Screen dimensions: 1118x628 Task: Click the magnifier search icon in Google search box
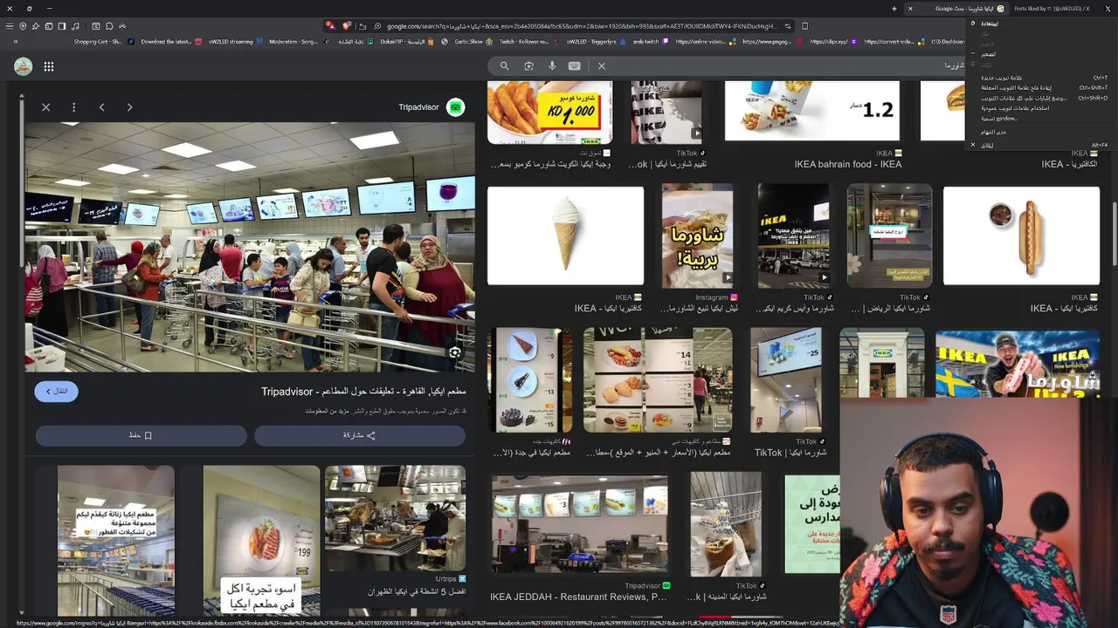pos(504,66)
